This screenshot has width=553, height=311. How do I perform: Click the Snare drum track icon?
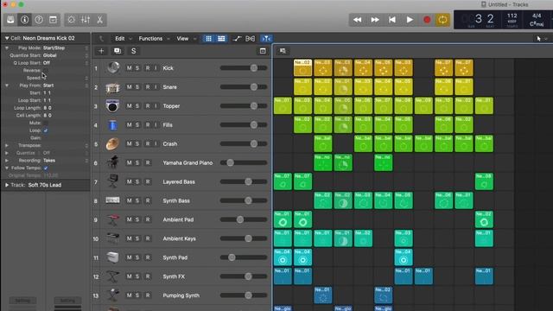(113, 87)
